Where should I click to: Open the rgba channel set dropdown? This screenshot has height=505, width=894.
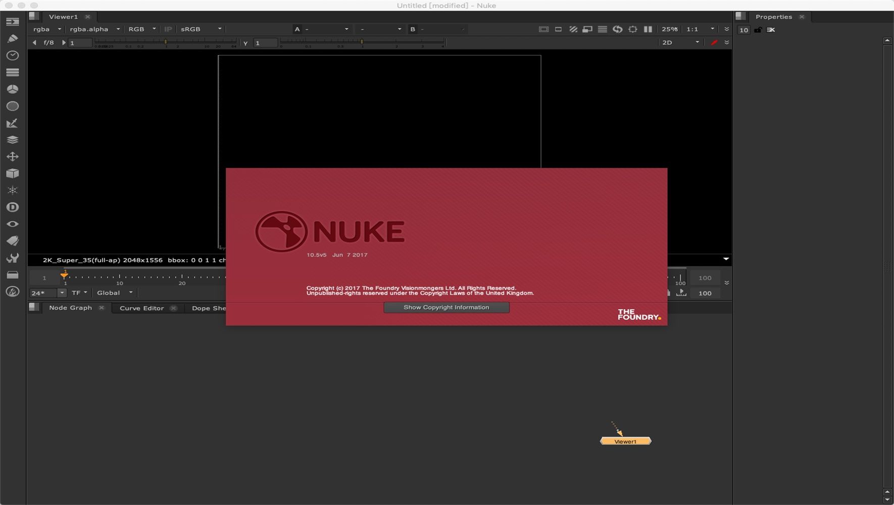pyautogui.click(x=46, y=29)
